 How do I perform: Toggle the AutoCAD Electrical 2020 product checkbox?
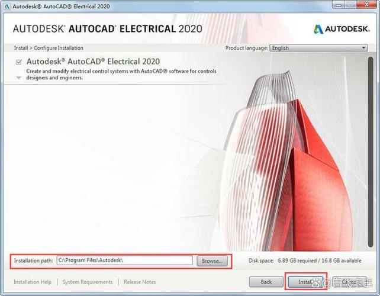coord(19,62)
